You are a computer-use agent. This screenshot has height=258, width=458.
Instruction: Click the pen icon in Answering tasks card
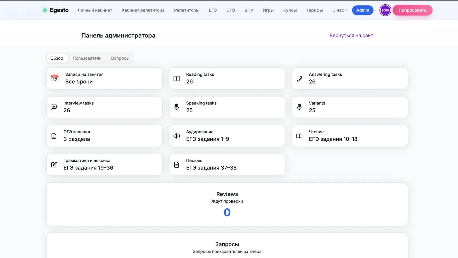tap(299, 79)
